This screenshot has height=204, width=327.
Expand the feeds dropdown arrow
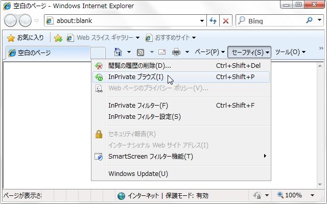[152, 52]
